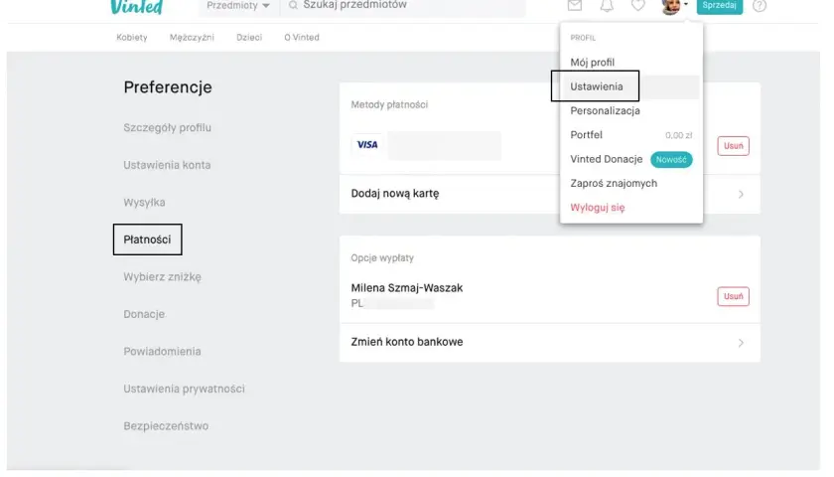The height and width of the screenshot is (477, 834).
Task: Select Mój profil in profile menu
Action: click(592, 63)
